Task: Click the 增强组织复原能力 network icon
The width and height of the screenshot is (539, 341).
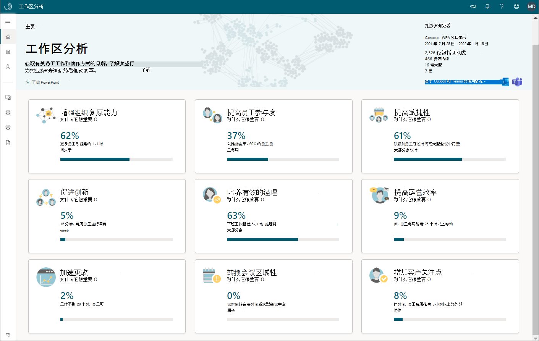Action: (46, 115)
